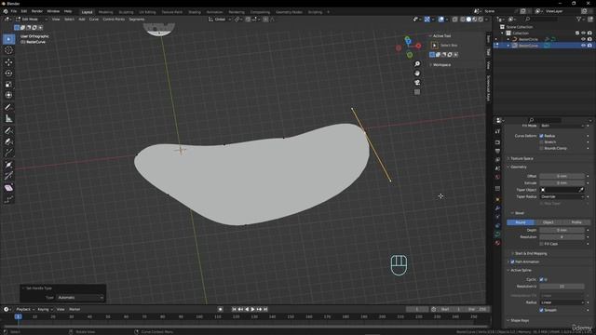Click the red X axis gizmo ball
Screen dimensions: 596x335
click(418, 46)
